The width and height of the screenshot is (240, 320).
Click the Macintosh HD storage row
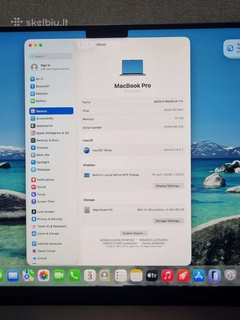pyautogui.click(x=134, y=210)
